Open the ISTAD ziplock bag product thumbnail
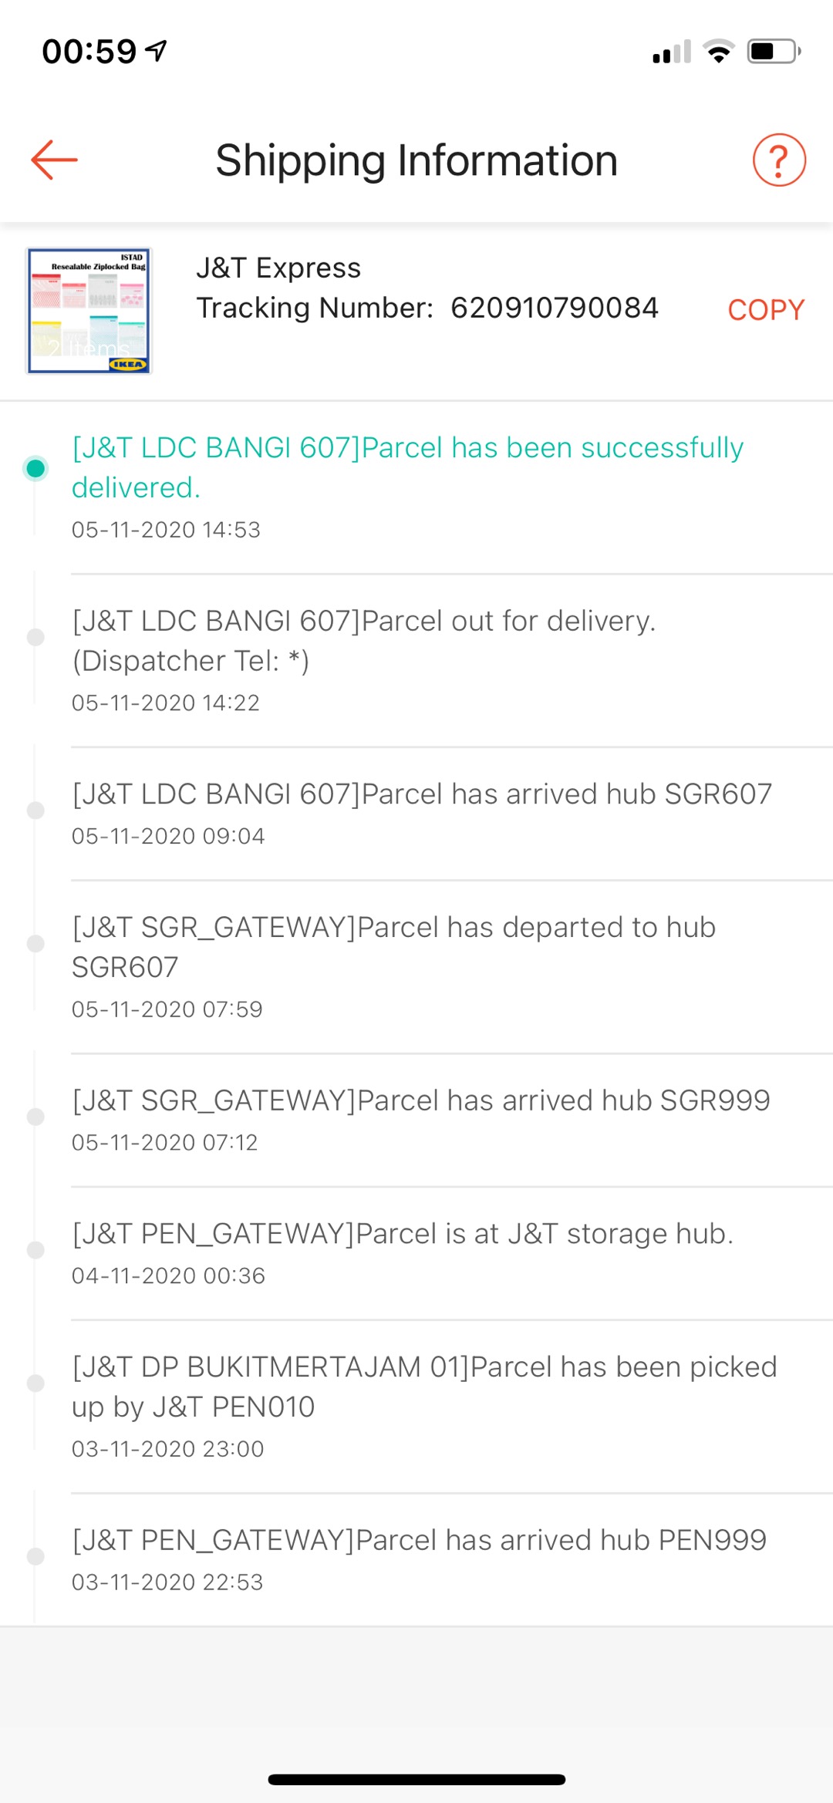Viewport: 833px width, 1803px height. point(89,311)
